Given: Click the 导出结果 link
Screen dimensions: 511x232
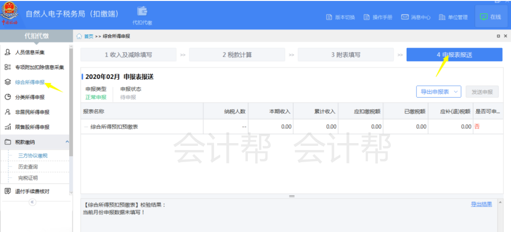Looking at the screenshot, I should 481,204.
